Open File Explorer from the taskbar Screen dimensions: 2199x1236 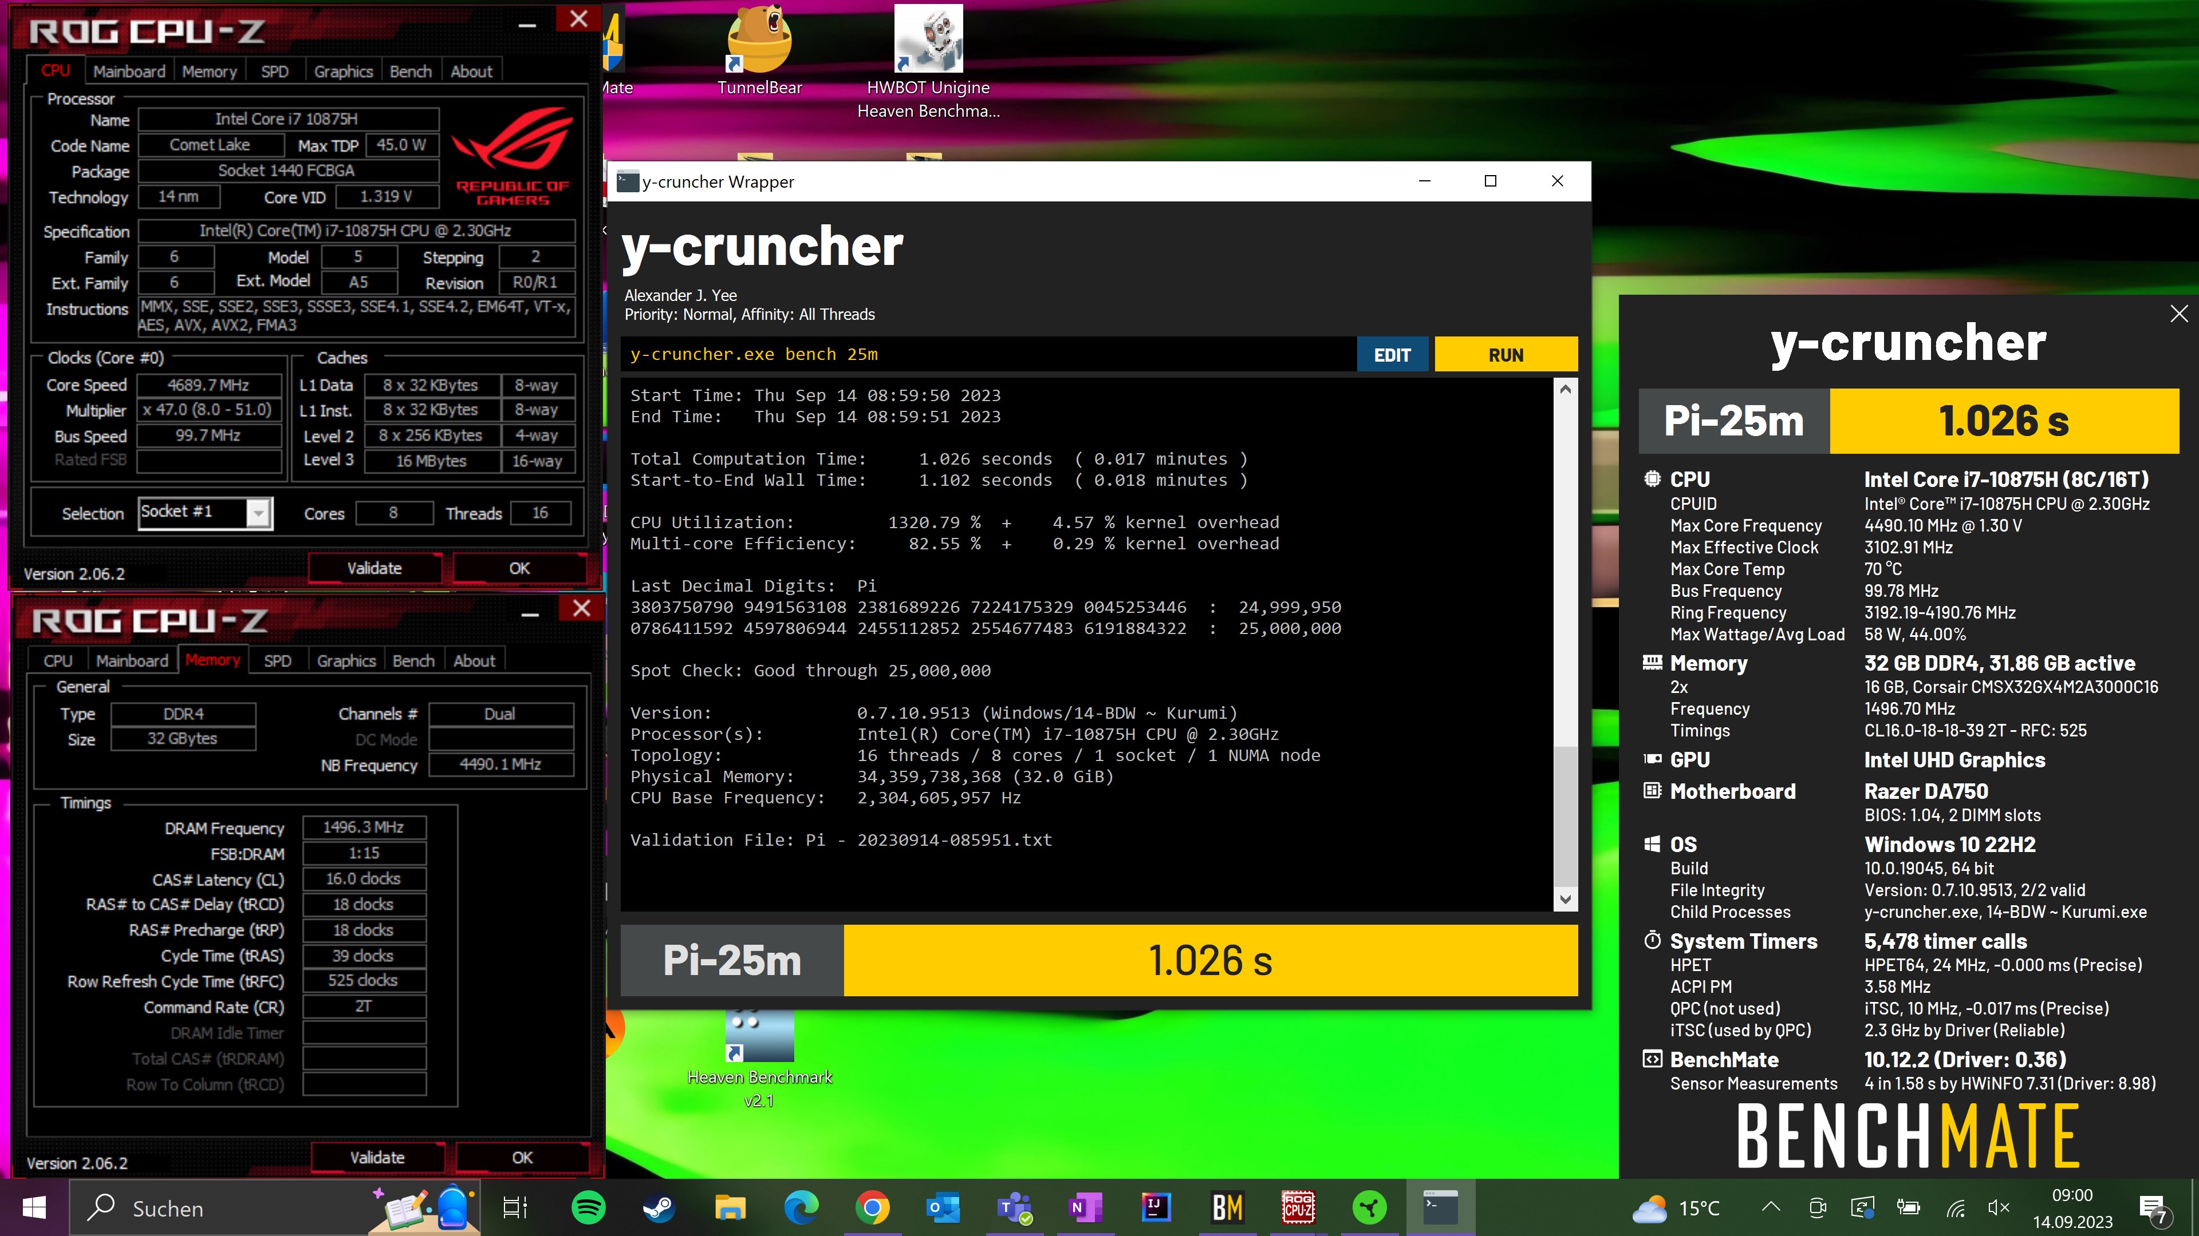point(730,1208)
